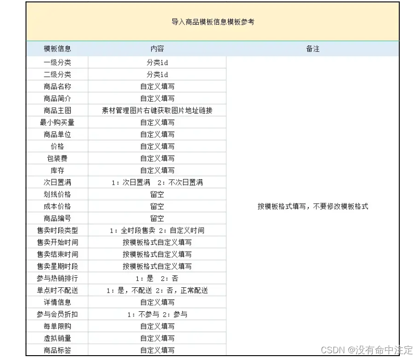Select the '价格' cell
Screen dimensions: 420x359
57,146
